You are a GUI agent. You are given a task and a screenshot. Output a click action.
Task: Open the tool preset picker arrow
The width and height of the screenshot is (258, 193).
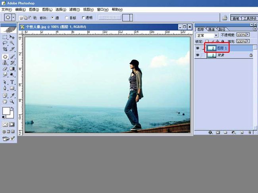pyautogui.click(x=13, y=17)
